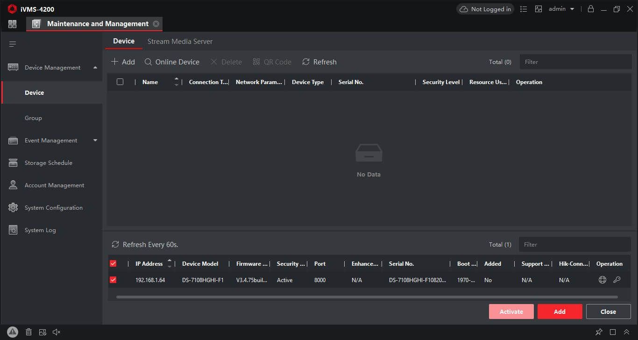The width and height of the screenshot is (638, 340).
Task: Click the System Log icon
Action: 13,230
